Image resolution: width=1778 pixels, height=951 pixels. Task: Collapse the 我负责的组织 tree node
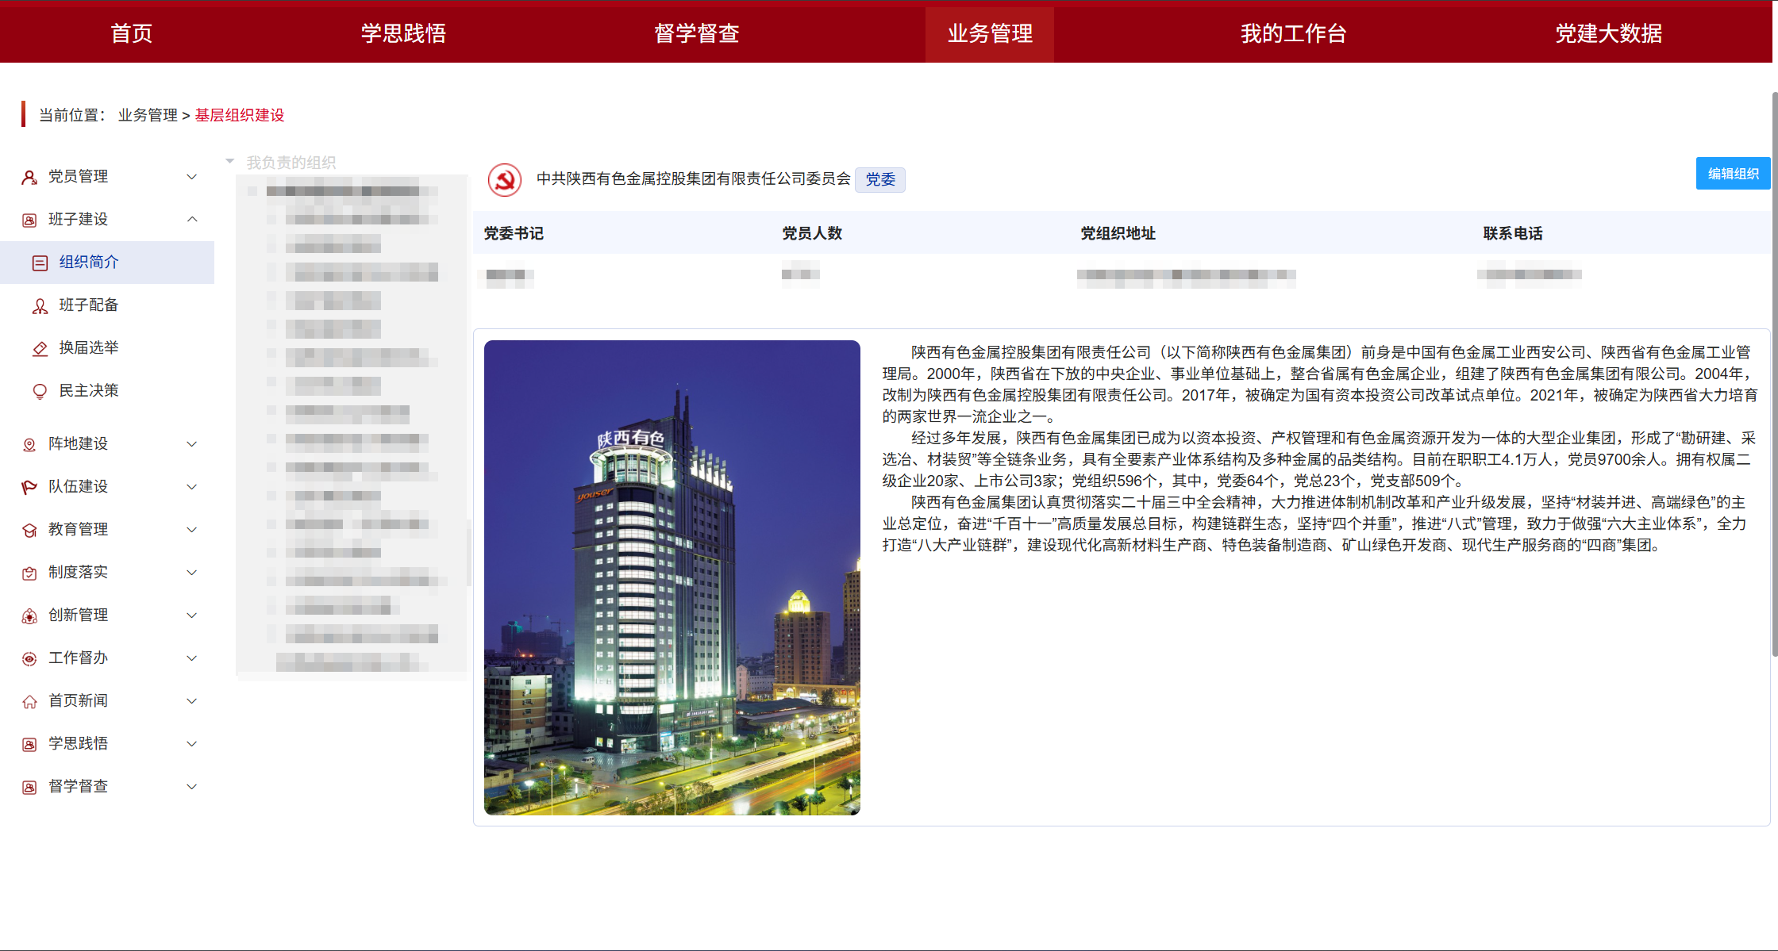click(230, 160)
